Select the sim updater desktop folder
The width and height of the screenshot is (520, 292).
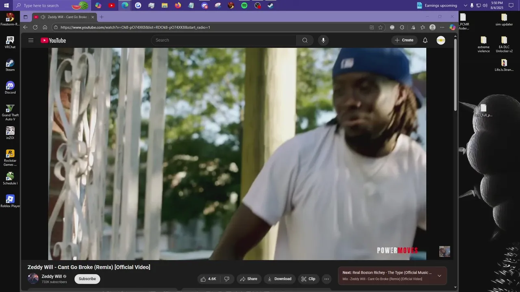pyautogui.click(x=504, y=19)
